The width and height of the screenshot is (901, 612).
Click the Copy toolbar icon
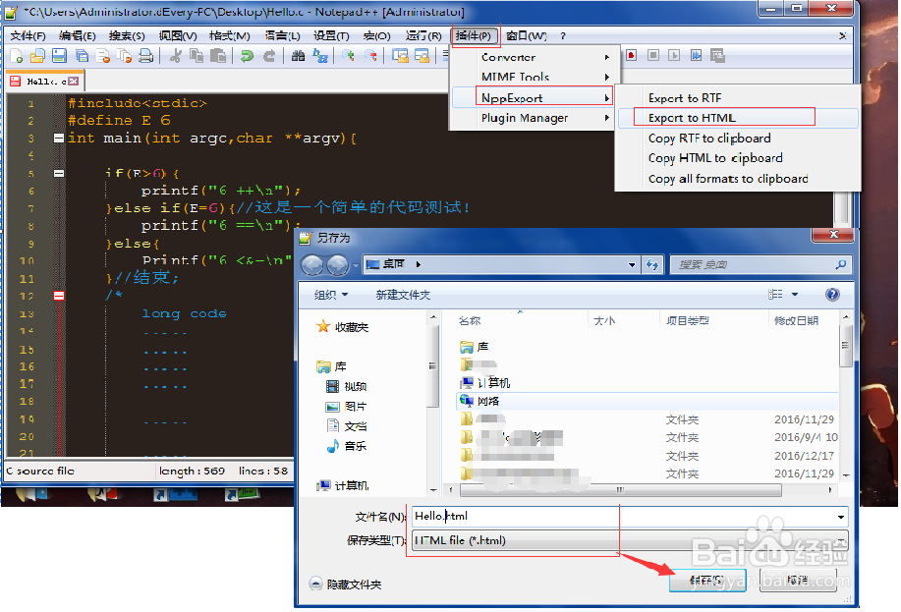(x=197, y=56)
